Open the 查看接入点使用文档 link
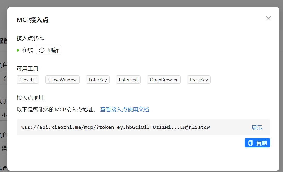This screenshot has width=283, height=172. click(125, 110)
